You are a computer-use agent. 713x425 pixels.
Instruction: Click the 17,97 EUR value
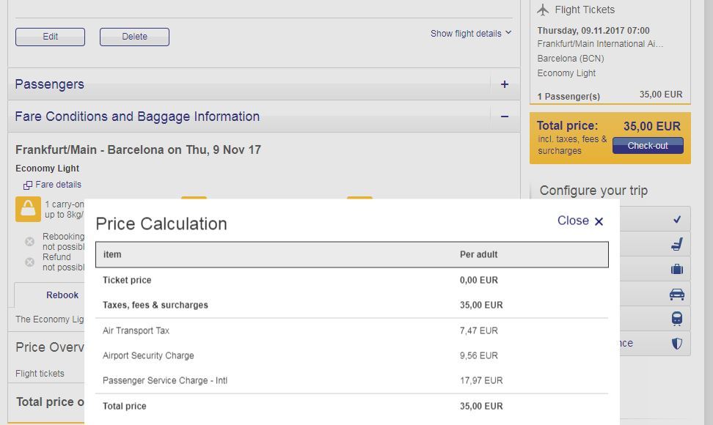coord(481,380)
